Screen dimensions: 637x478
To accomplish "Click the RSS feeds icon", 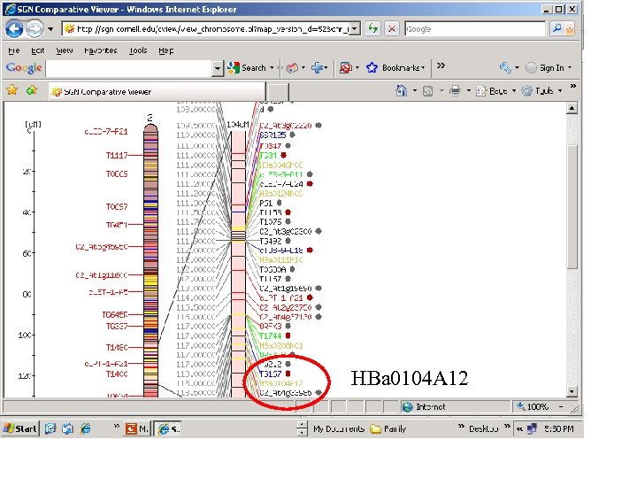I will click(428, 91).
